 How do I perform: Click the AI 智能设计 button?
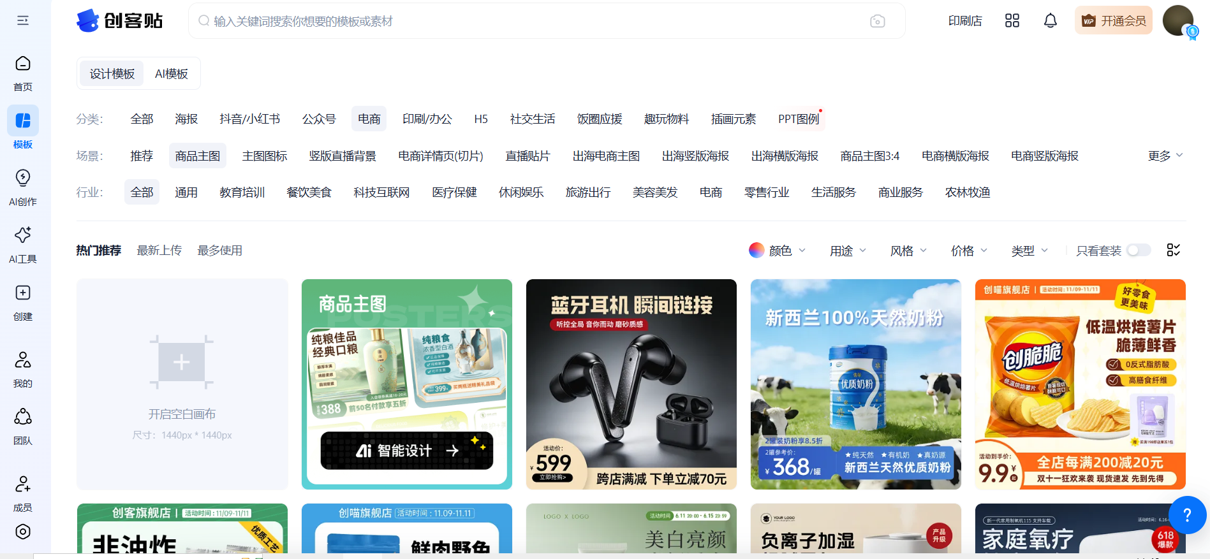pos(407,451)
